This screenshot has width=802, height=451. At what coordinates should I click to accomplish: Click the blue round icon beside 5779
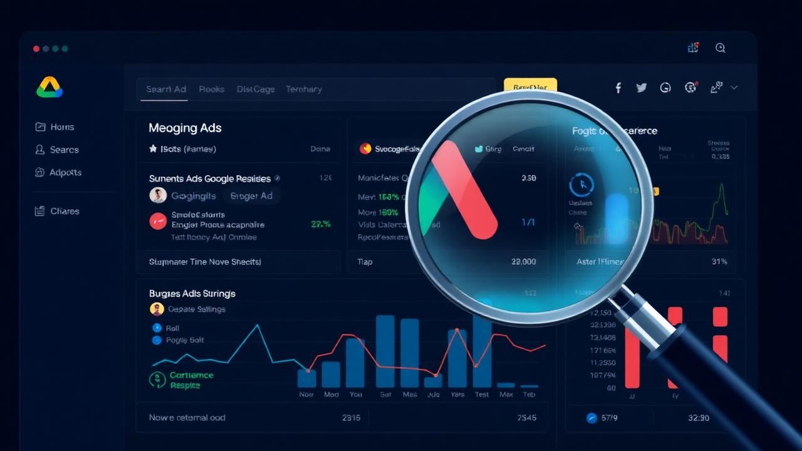591,418
